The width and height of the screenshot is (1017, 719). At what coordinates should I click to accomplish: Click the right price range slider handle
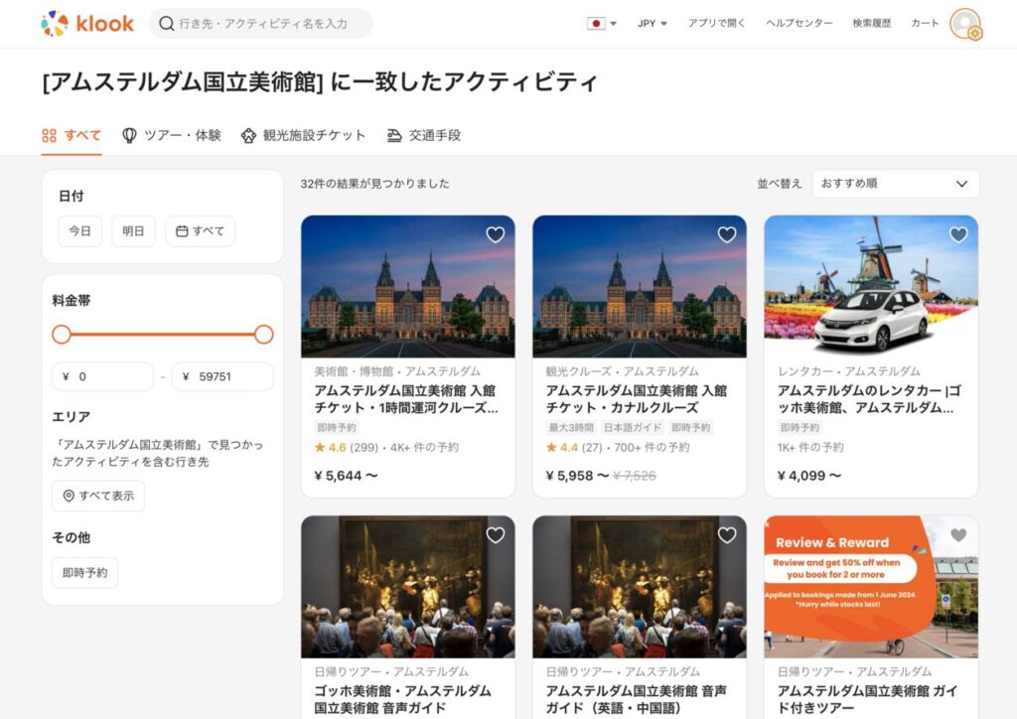click(x=263, y=335)
